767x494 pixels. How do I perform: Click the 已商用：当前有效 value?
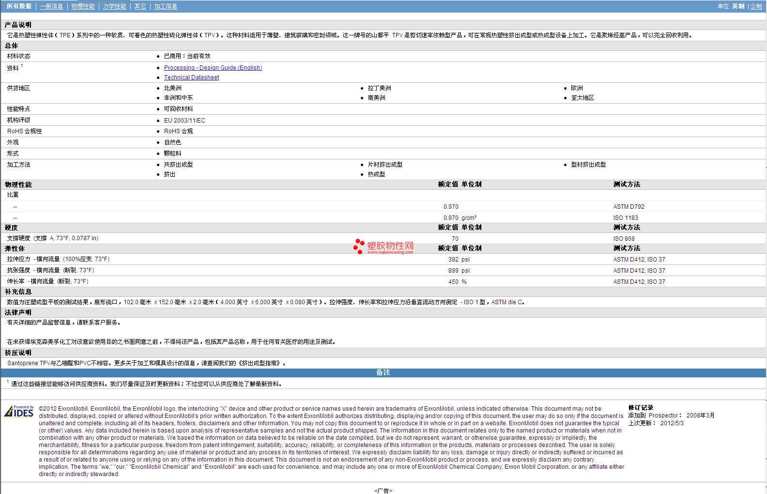click(187, 56)
